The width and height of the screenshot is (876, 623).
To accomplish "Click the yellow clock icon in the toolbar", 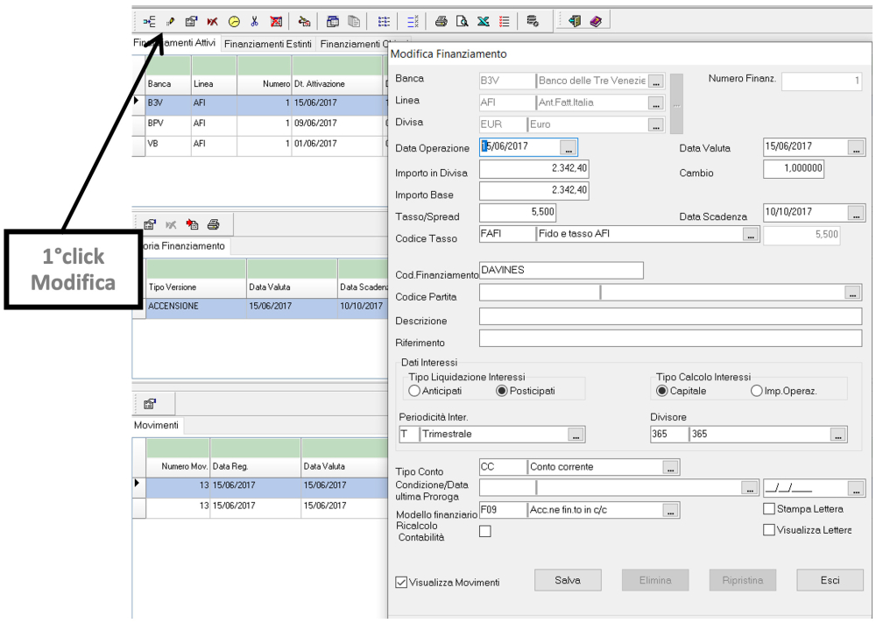I will tap(233, 21).
